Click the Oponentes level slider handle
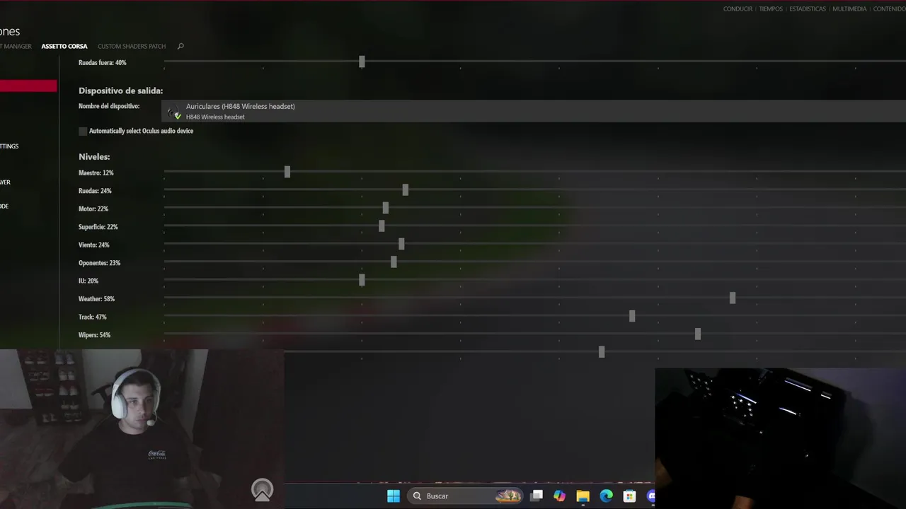 tap(394, 262)
